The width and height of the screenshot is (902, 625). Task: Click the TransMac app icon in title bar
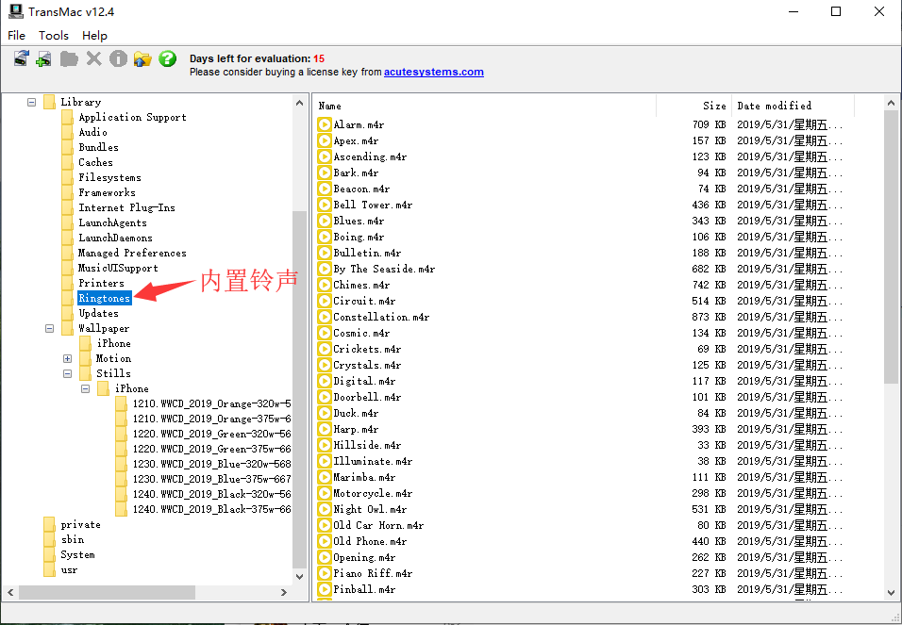tap(15, 11)
